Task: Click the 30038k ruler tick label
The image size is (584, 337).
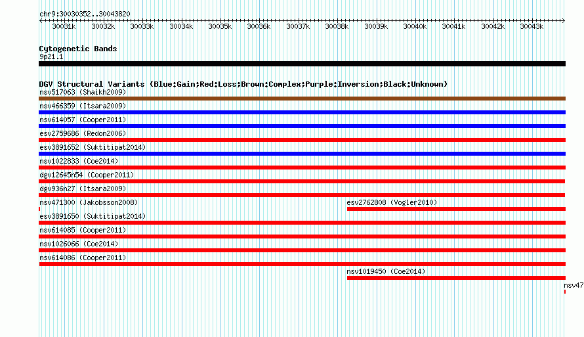Action: [337, 26]
